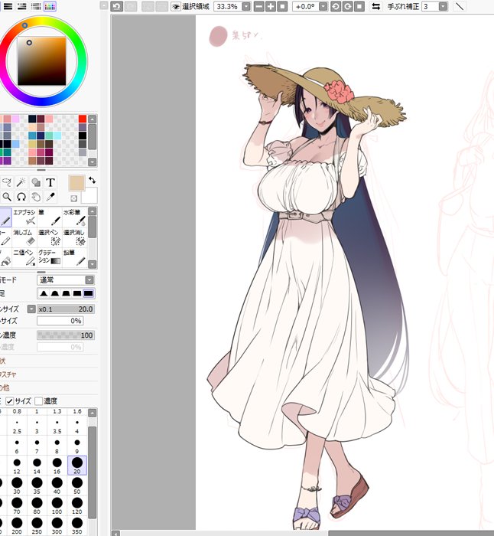
Task: Open the 通常 brush mode dropdown
Action: point(89,280)
